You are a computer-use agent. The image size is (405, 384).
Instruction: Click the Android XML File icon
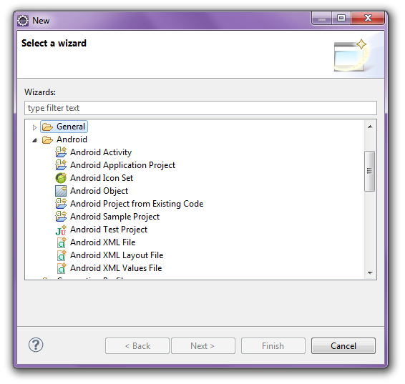click(62, 242)
